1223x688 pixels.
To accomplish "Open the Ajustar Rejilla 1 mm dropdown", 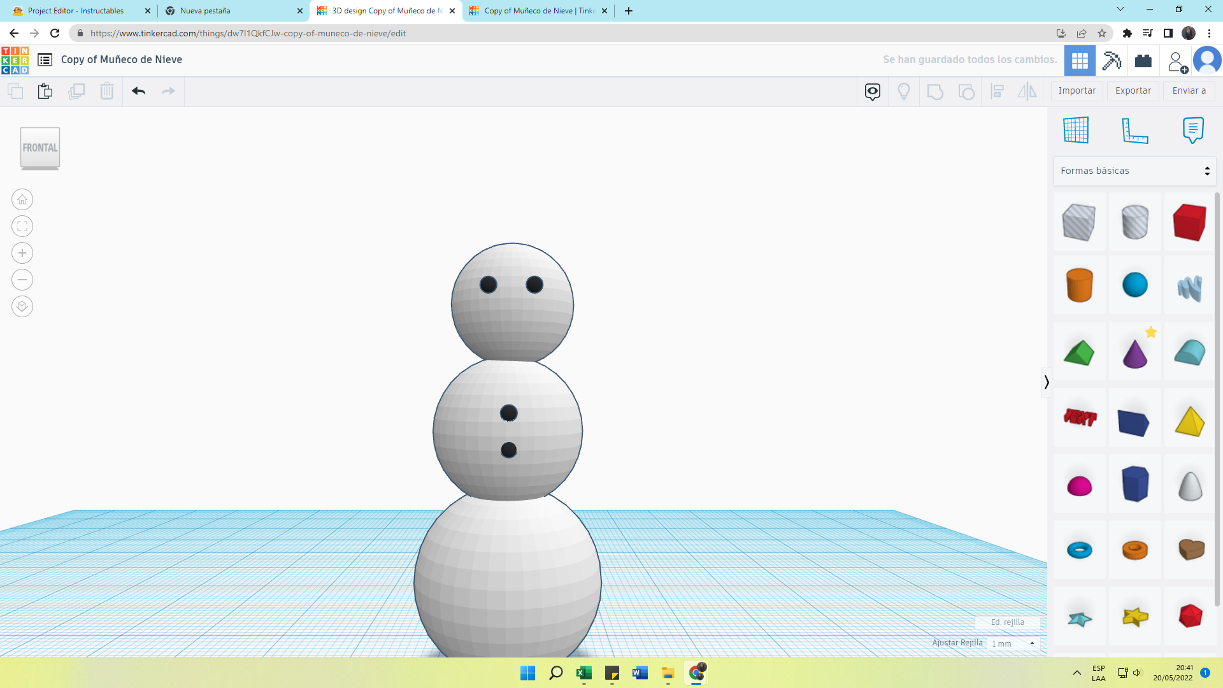I will coord(1013,643).
